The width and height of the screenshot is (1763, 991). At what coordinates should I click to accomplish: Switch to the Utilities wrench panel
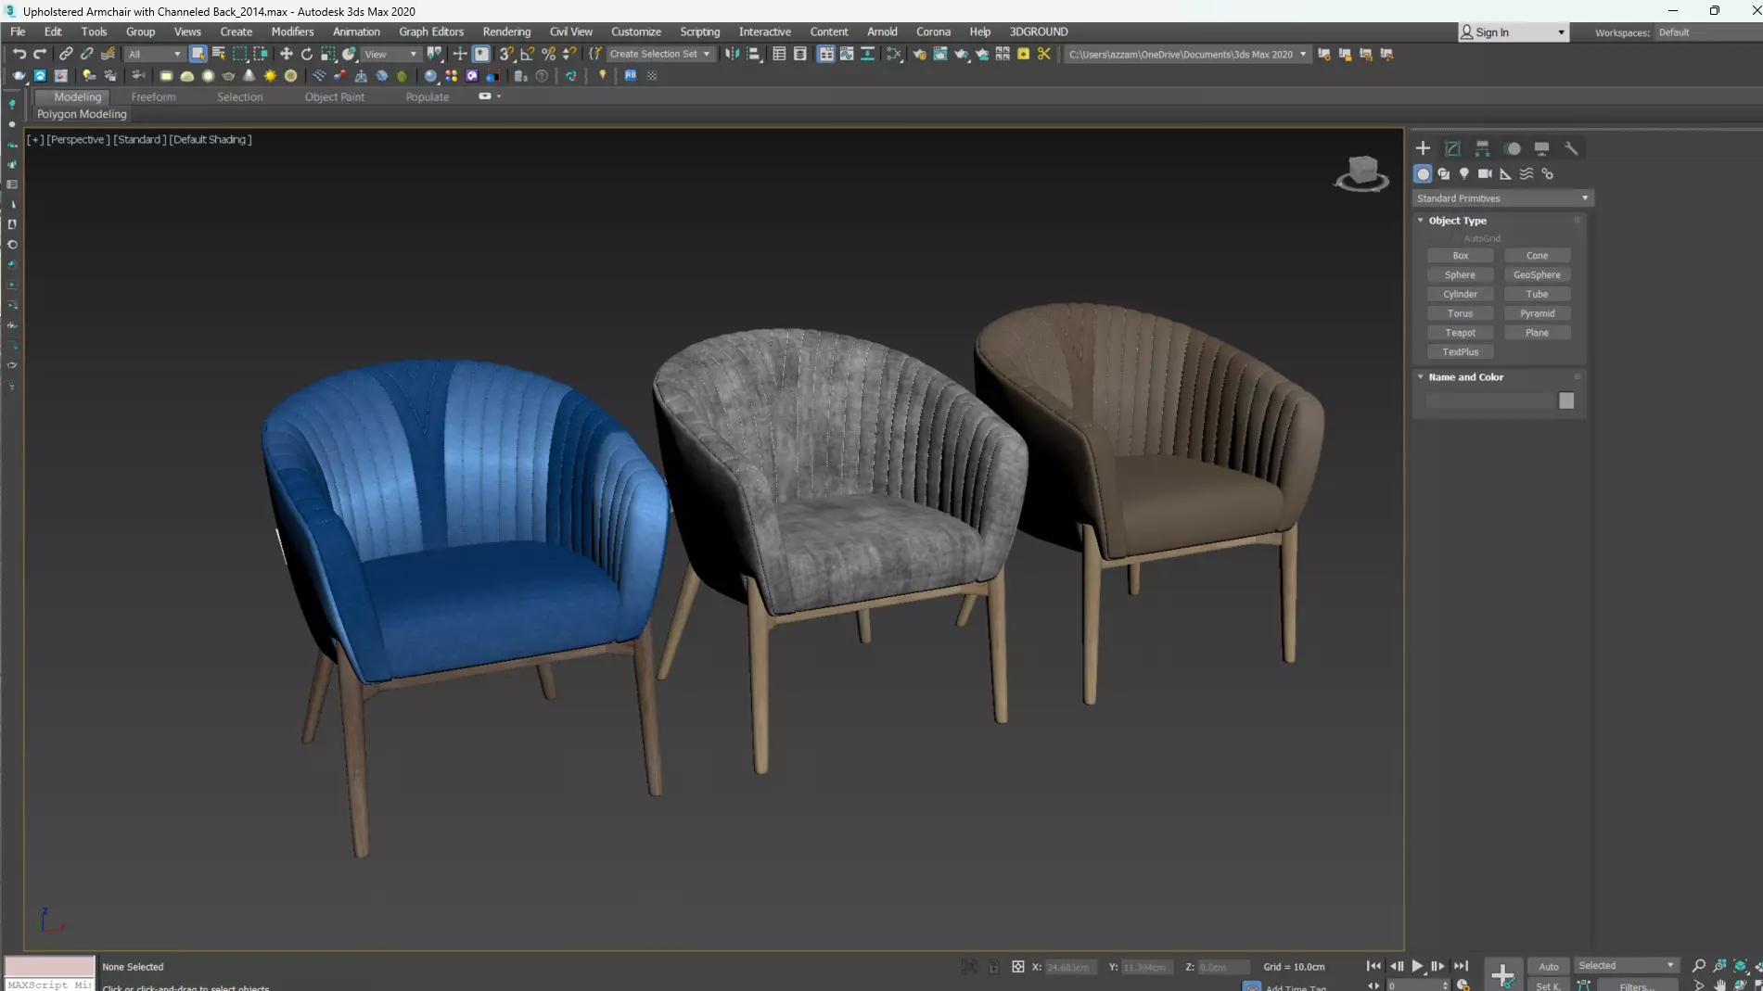click(1571, 148)
